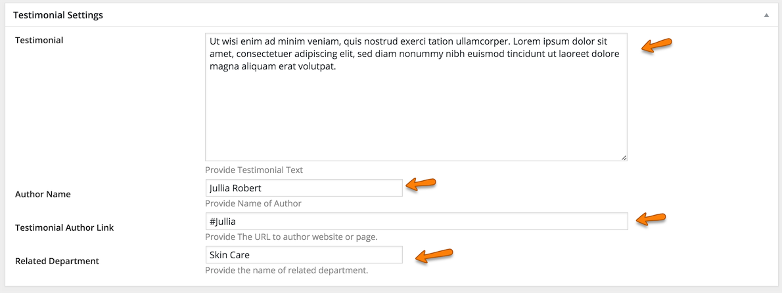Click the Testimonial Settings panel heading
782x293 pixels.
coord(58,14)
